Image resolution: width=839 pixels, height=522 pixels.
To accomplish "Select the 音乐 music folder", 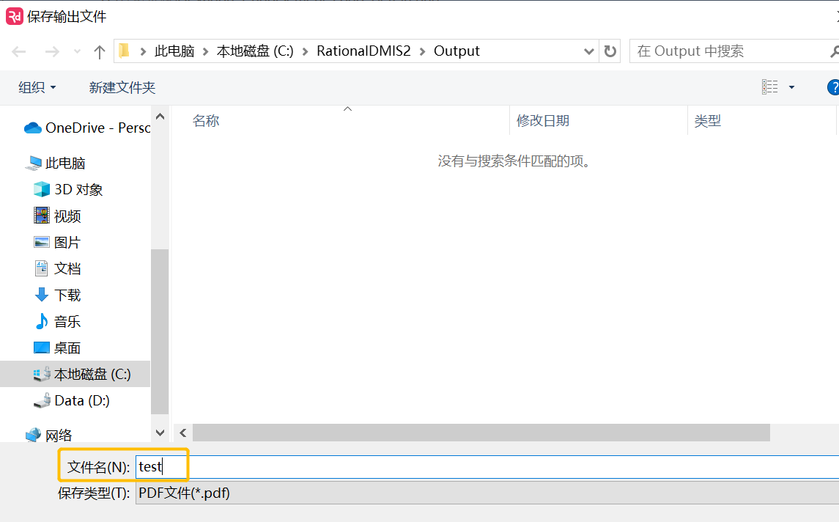I will coord(67,321).
